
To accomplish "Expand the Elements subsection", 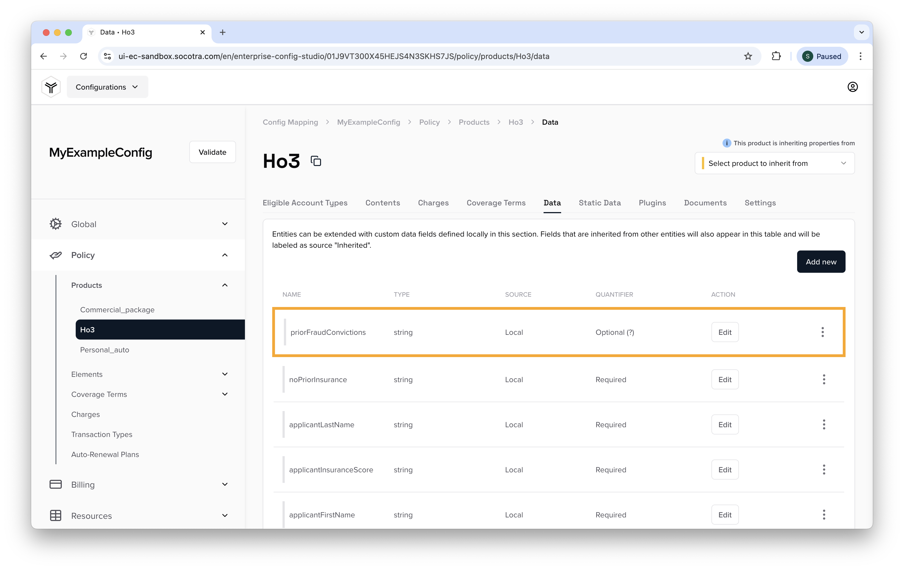I will point(225,374).
